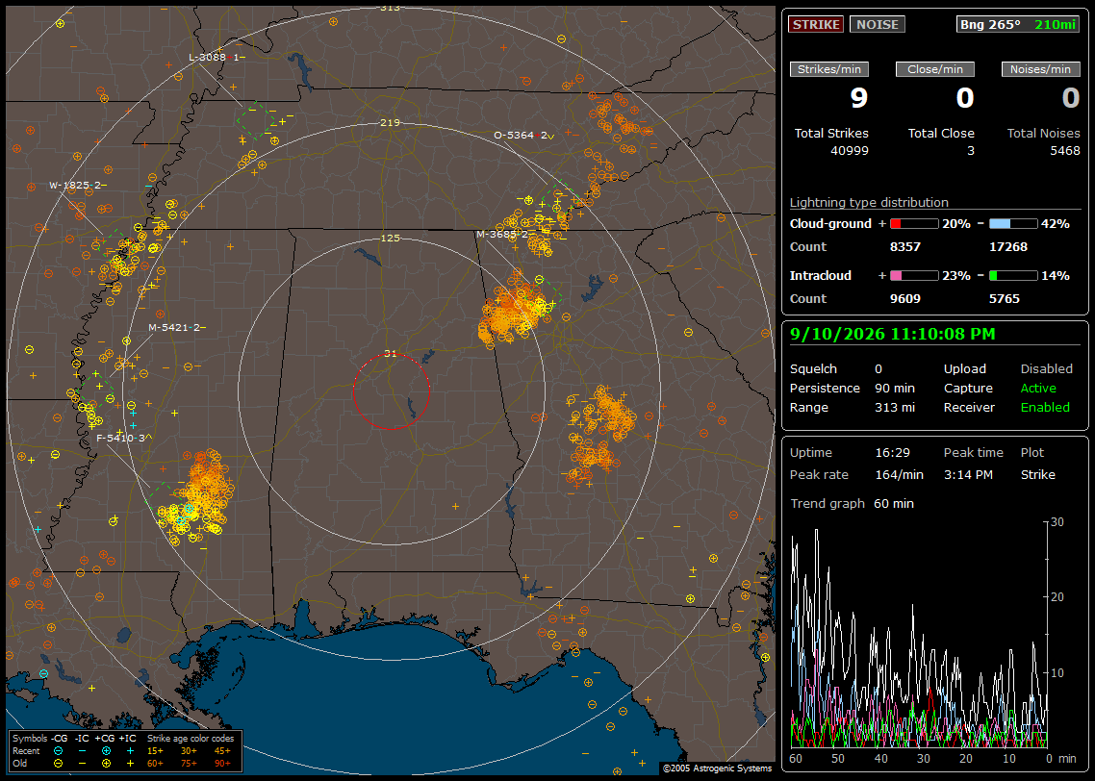Toggle the NOISE indicator button
The height and width of the screenshot is (781, 1095).
878,24
